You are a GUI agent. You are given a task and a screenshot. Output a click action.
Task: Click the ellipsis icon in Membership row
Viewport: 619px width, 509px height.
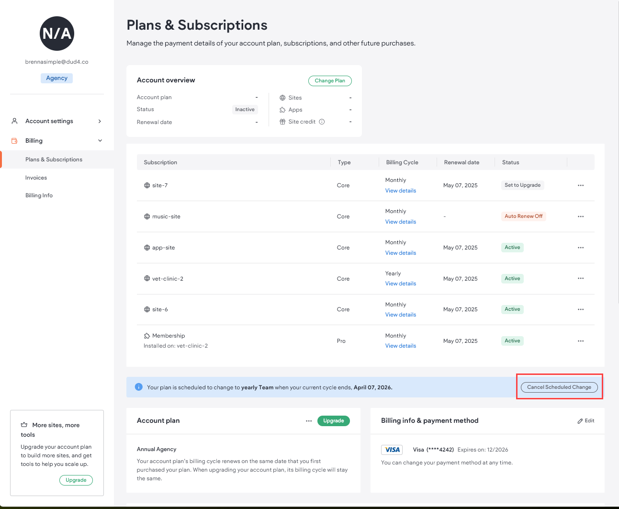click(x=580, y=341)
